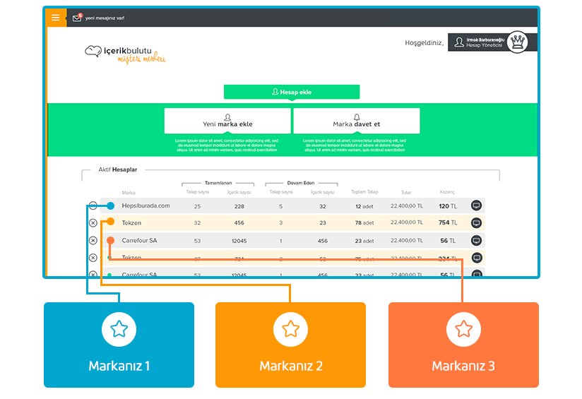Screen dimensions: 582x399
Task: Open monitor icon for first Tekzen row
Action: (x=476, y=222)
